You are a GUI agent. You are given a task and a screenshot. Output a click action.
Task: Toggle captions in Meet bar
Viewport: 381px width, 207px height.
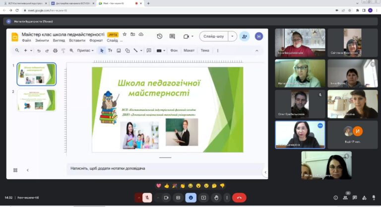pyautogui.click(x=178, y=198)
